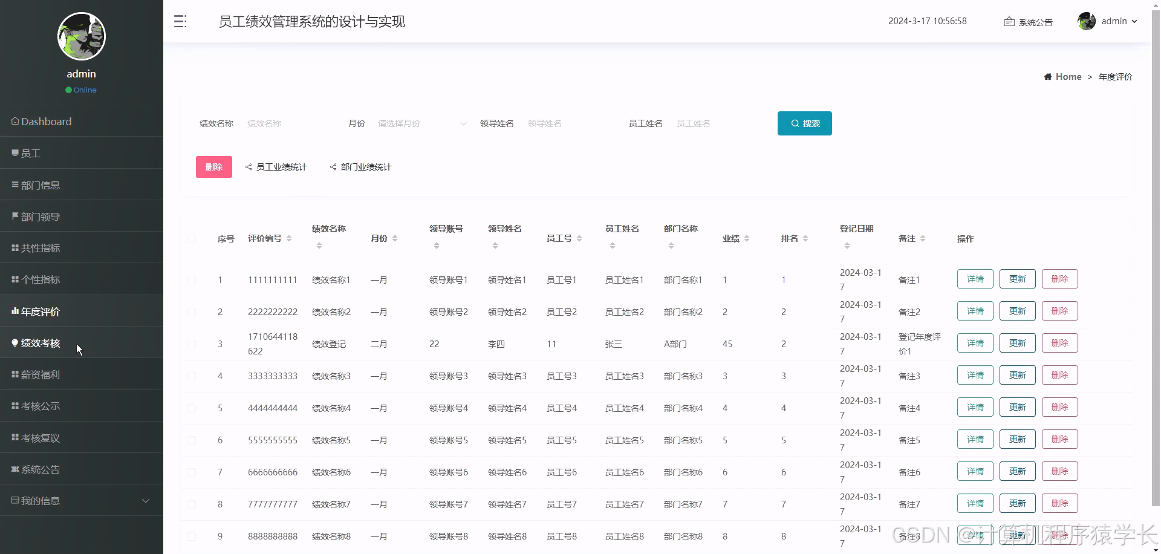Expand 我的信息 submenu chevron
The width and height of the screenshot is (1161, 554).
[x=146, y=501]
